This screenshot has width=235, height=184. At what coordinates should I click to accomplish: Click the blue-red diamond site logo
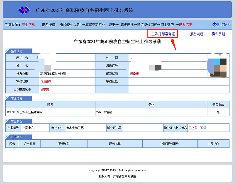tap(24, 10)
